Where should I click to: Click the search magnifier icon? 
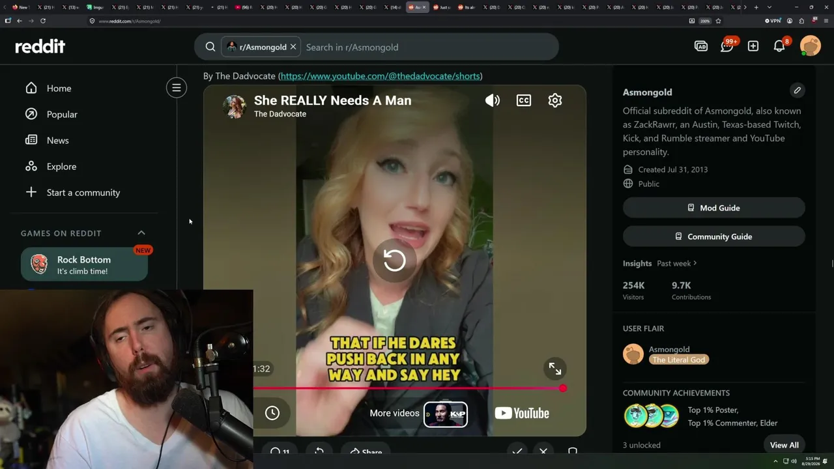pyautogui.click(x=210, y=47)
